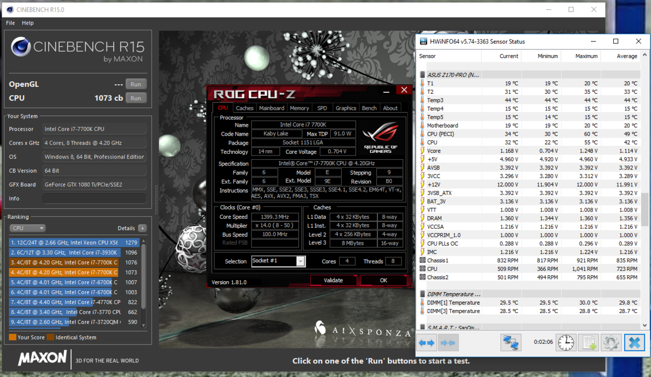
Task: Select the +12V voltage row in HWiNFO
Action: [529, 185]
